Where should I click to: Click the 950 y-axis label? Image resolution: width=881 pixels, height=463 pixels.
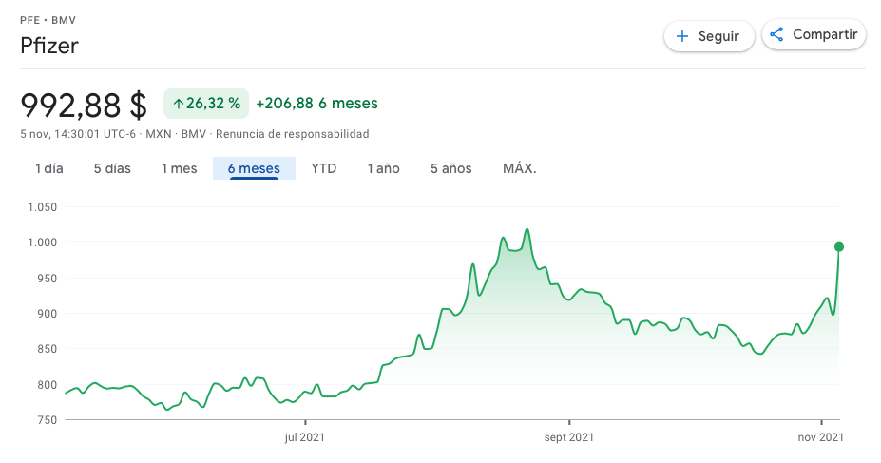coord(48,279)
